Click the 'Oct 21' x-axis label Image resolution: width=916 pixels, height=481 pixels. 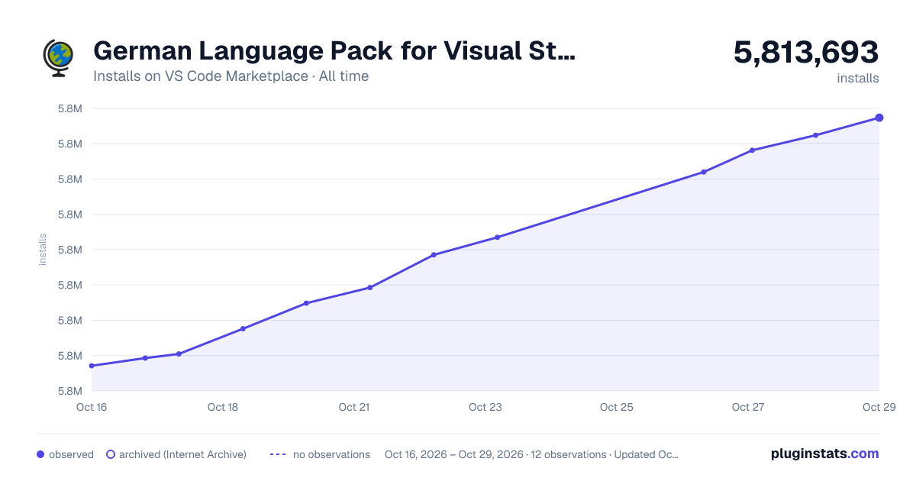coord(354,407)
